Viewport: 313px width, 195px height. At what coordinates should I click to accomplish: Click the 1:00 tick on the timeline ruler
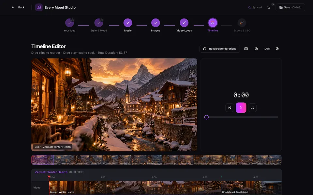103,177
